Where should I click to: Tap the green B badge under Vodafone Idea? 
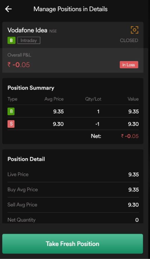[11, 40]
